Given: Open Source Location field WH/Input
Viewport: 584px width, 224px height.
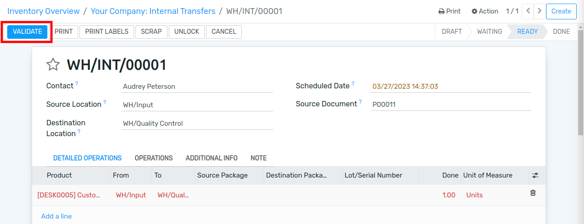Looking at the screenshot, I should click(197, 105).
